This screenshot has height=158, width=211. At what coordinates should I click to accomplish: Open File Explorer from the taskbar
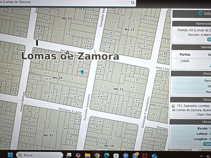pyautogui.click(x=87, y=155)
